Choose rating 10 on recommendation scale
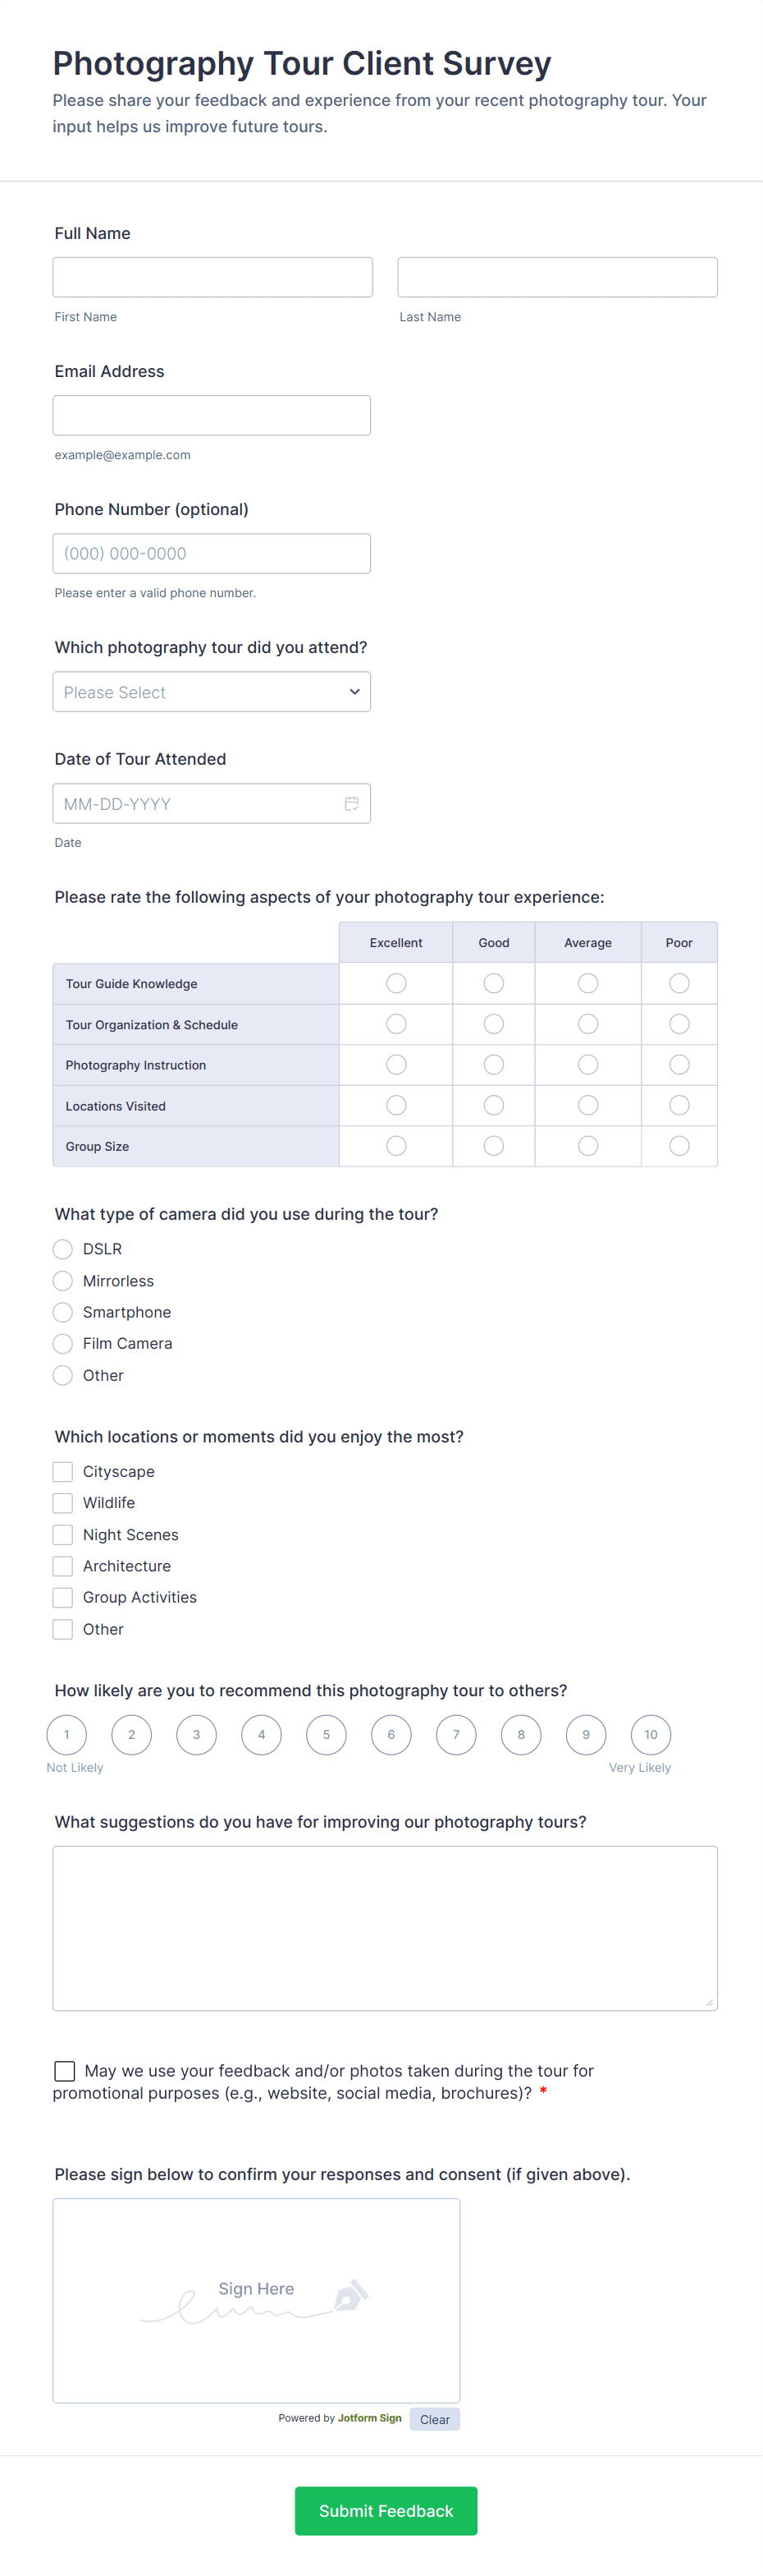This screenshot has height=2576, width=763. point(651,1735)
